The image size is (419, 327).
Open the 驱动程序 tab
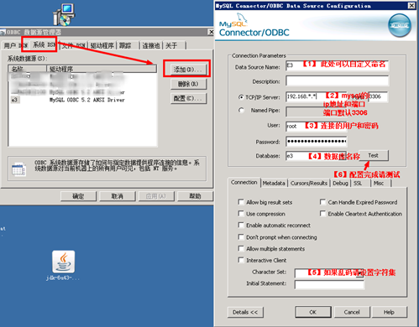click(x=102, y=45)
